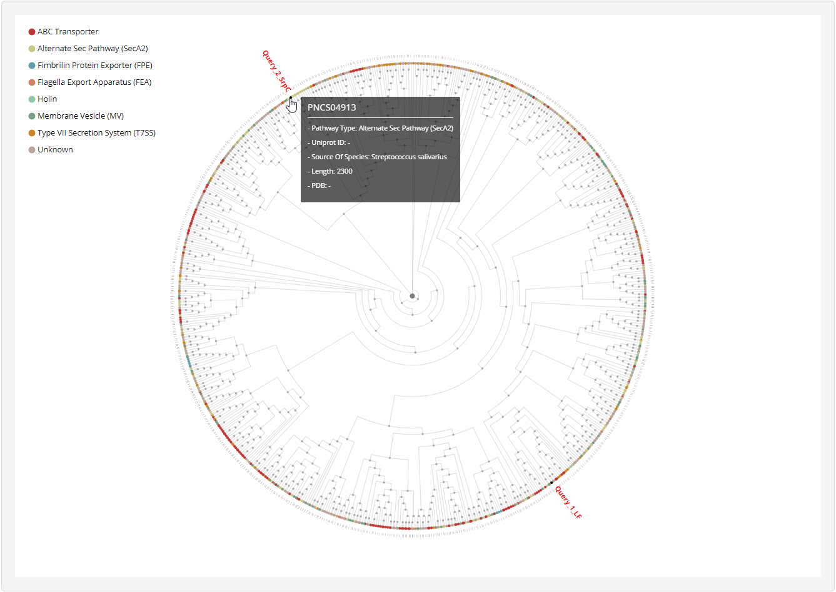The height and width of the screenshot is (592, 836).
Task: Select the Unknown legend label
Action: (x=55, y=150)
